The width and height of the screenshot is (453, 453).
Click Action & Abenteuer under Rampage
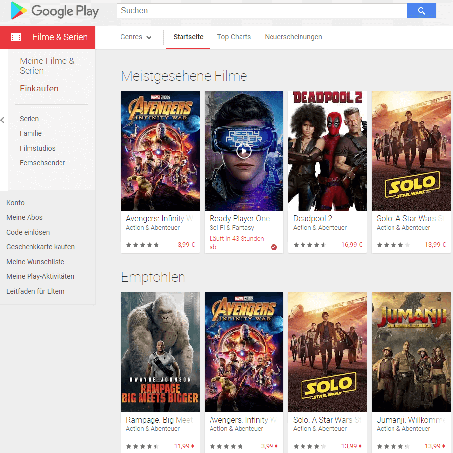pyautogui.click(x=152, y=429)
